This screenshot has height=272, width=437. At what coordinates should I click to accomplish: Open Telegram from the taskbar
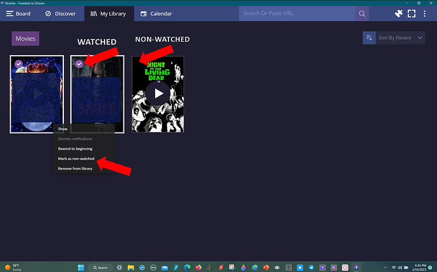311,268
